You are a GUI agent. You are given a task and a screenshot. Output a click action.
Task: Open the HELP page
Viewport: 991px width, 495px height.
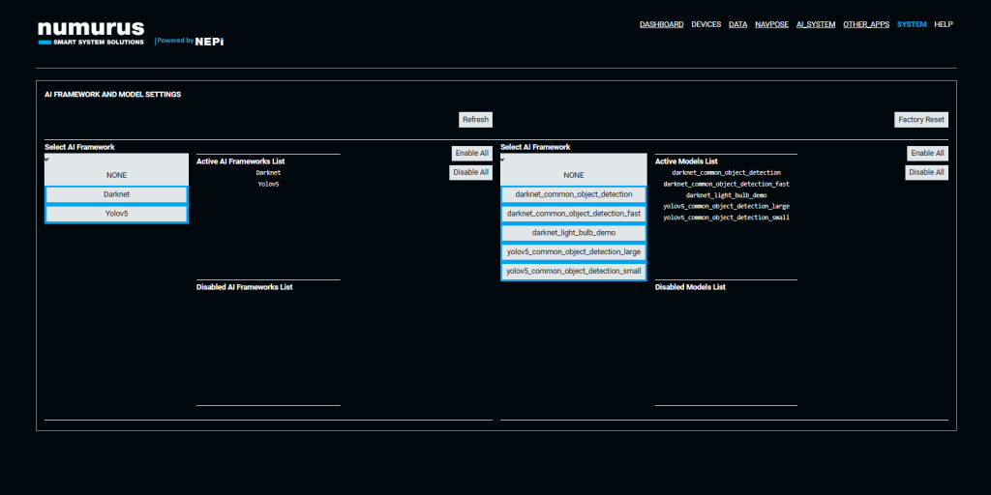[943, 24]
